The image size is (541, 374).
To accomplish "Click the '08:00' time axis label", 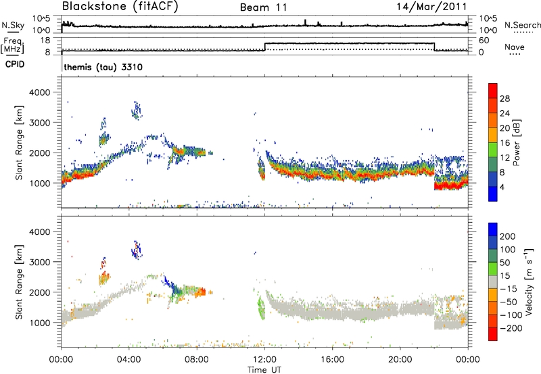I will pos(197,360).
